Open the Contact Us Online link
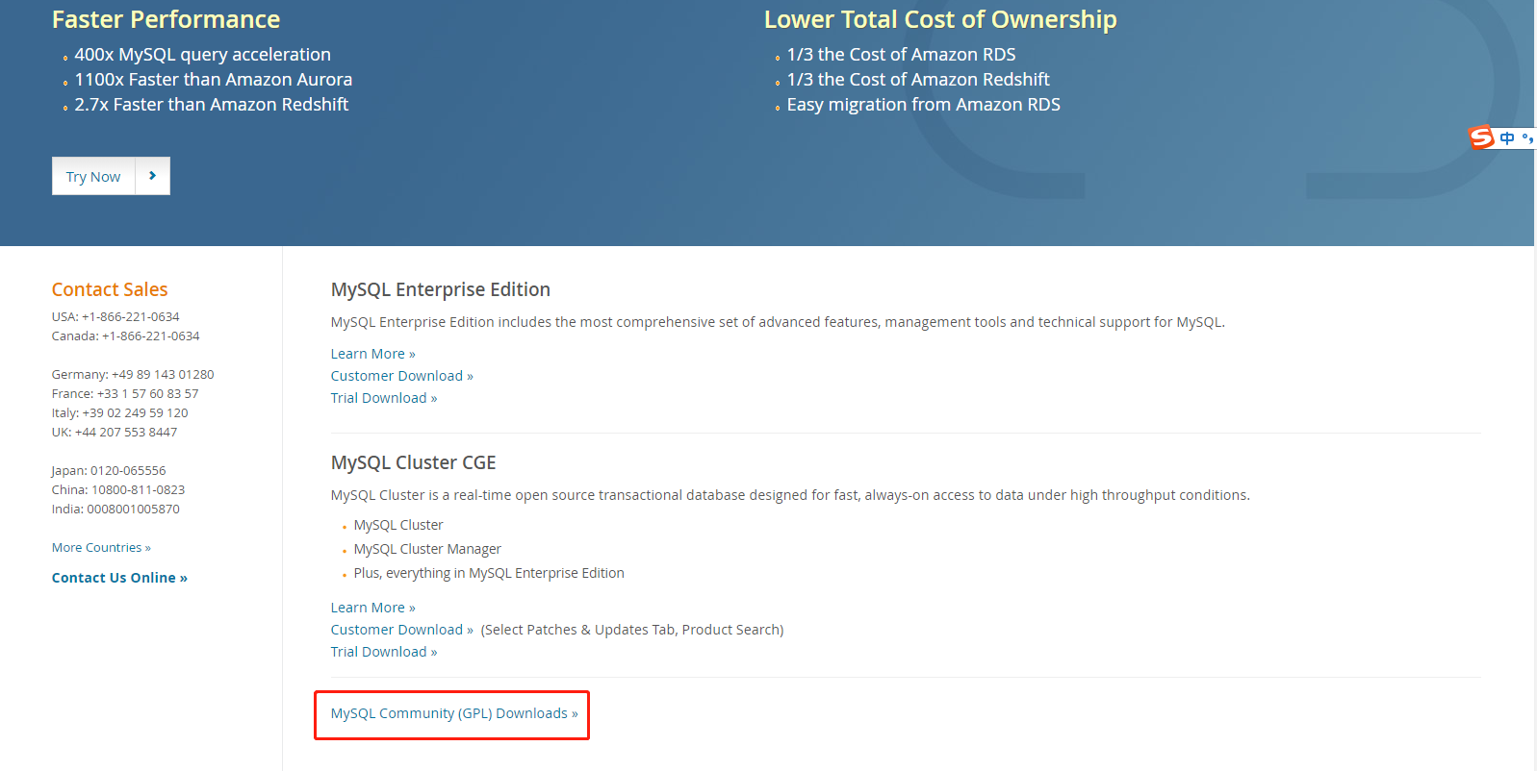 (x=119, y=578)
